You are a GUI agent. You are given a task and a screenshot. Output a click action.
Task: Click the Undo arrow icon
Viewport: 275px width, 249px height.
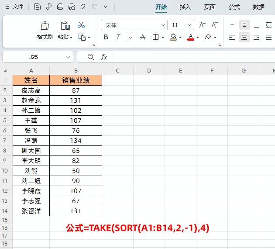point(83,7)
